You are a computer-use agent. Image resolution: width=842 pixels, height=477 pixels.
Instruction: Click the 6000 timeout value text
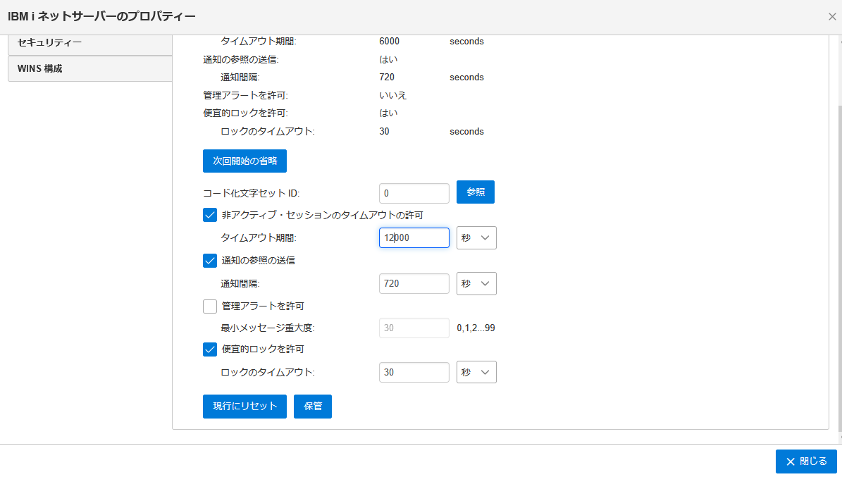[390, 42]
